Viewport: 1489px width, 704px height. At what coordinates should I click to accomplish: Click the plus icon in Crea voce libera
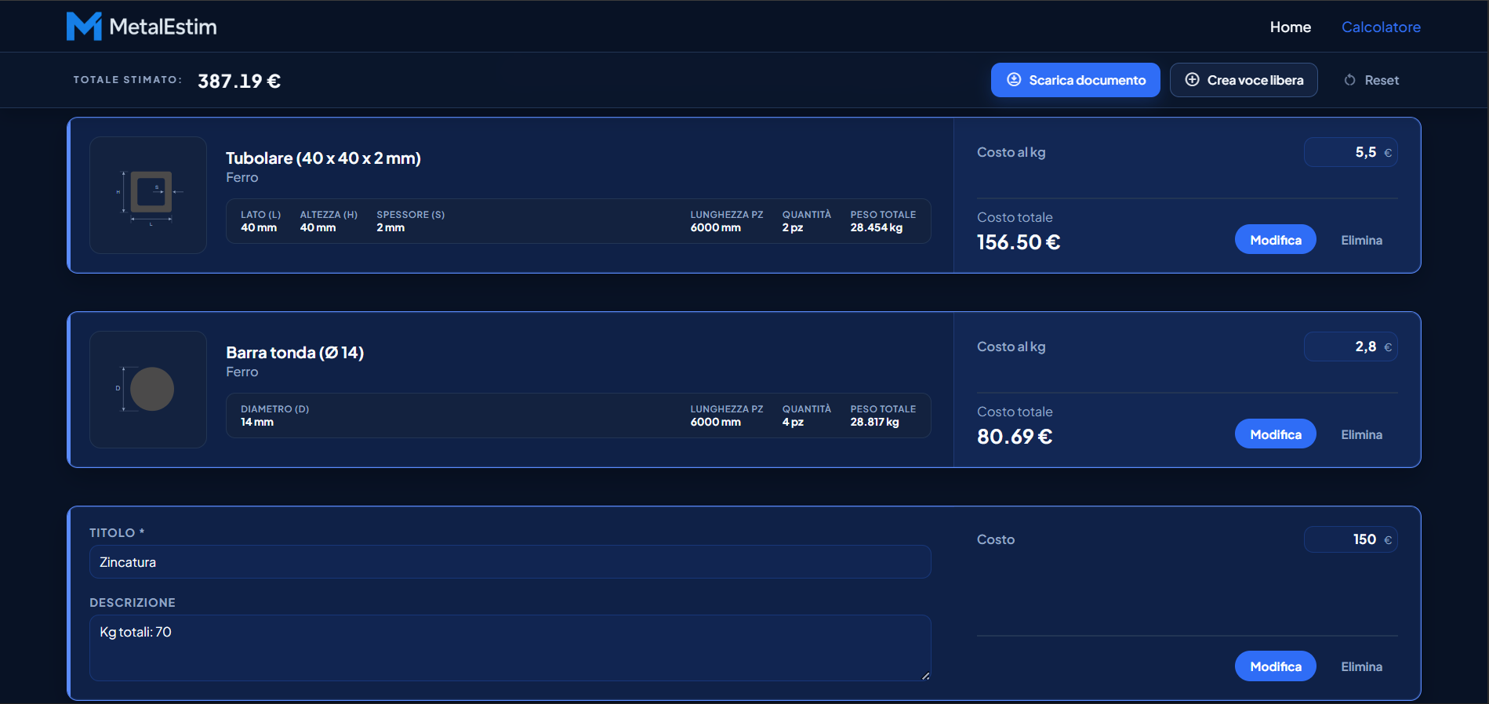click(1192, 80)
